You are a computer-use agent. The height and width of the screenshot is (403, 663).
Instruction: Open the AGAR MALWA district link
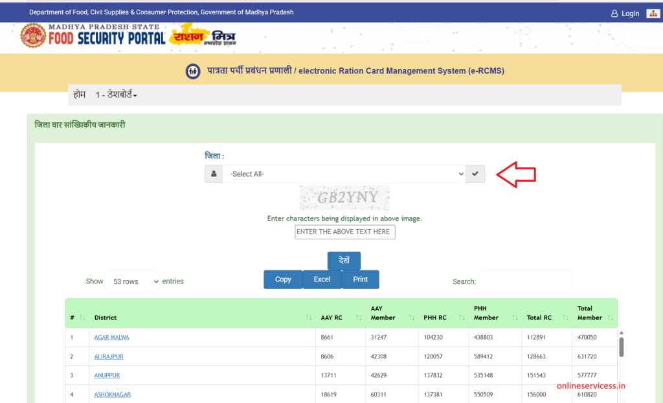coord(111,338)
